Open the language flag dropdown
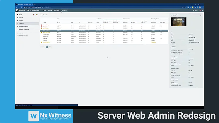Image resolution: width=219 pixels, height=123 pixels. point(201,10)
